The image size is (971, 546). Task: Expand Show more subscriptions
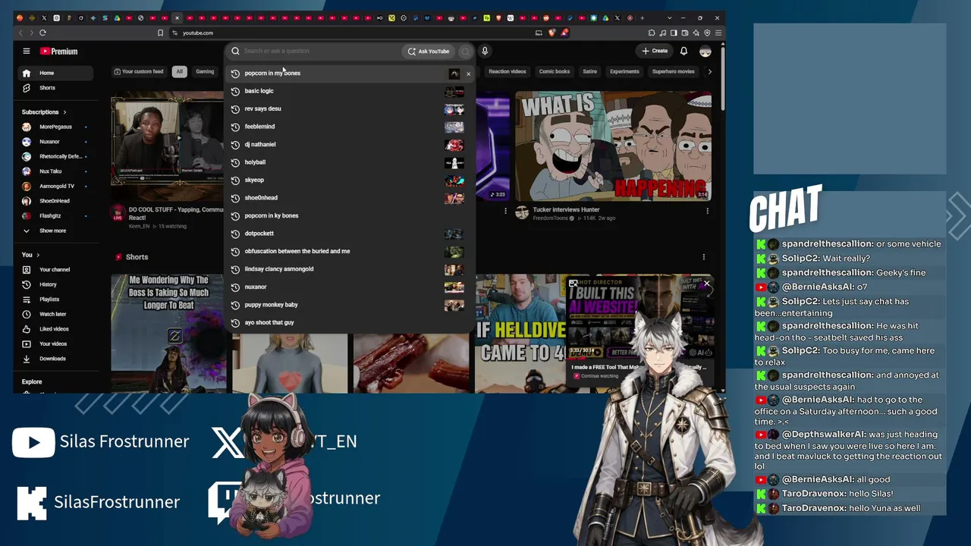(x=53, y=231)
